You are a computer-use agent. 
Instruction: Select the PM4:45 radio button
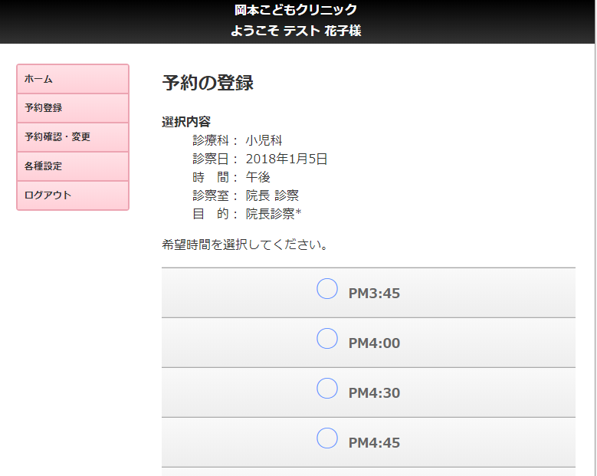coord(327,438)
